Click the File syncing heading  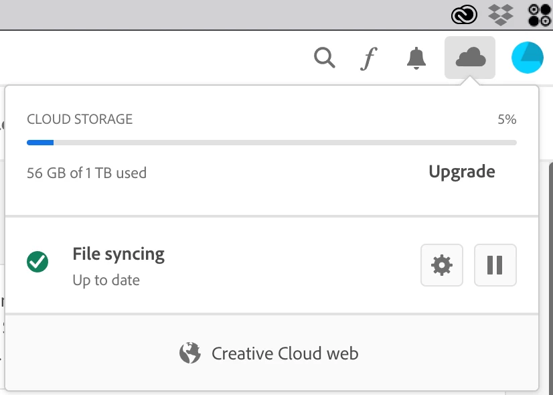click(118, 254)
